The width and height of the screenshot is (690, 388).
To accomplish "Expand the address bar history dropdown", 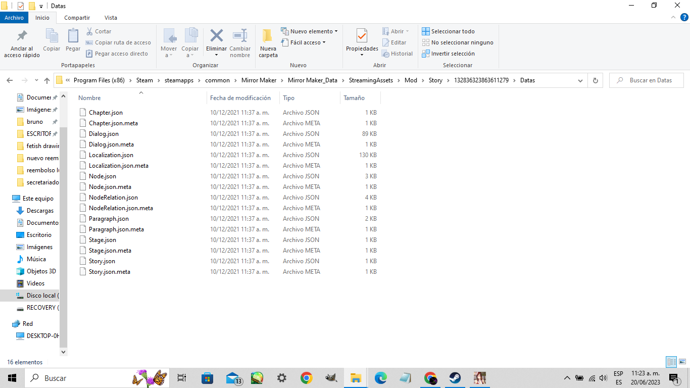I will click(x=580, y=80).
